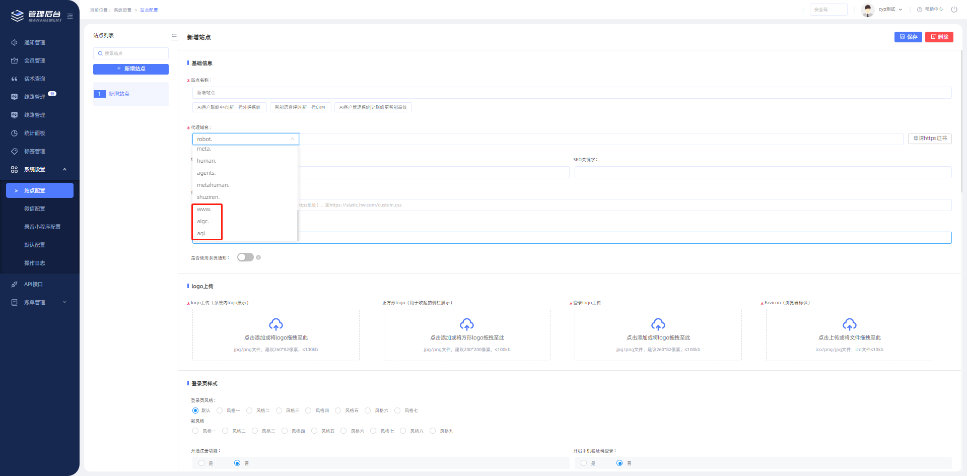Focus the 搜索站点 search field
967x476 pixels.
click(x=131, y=53)
